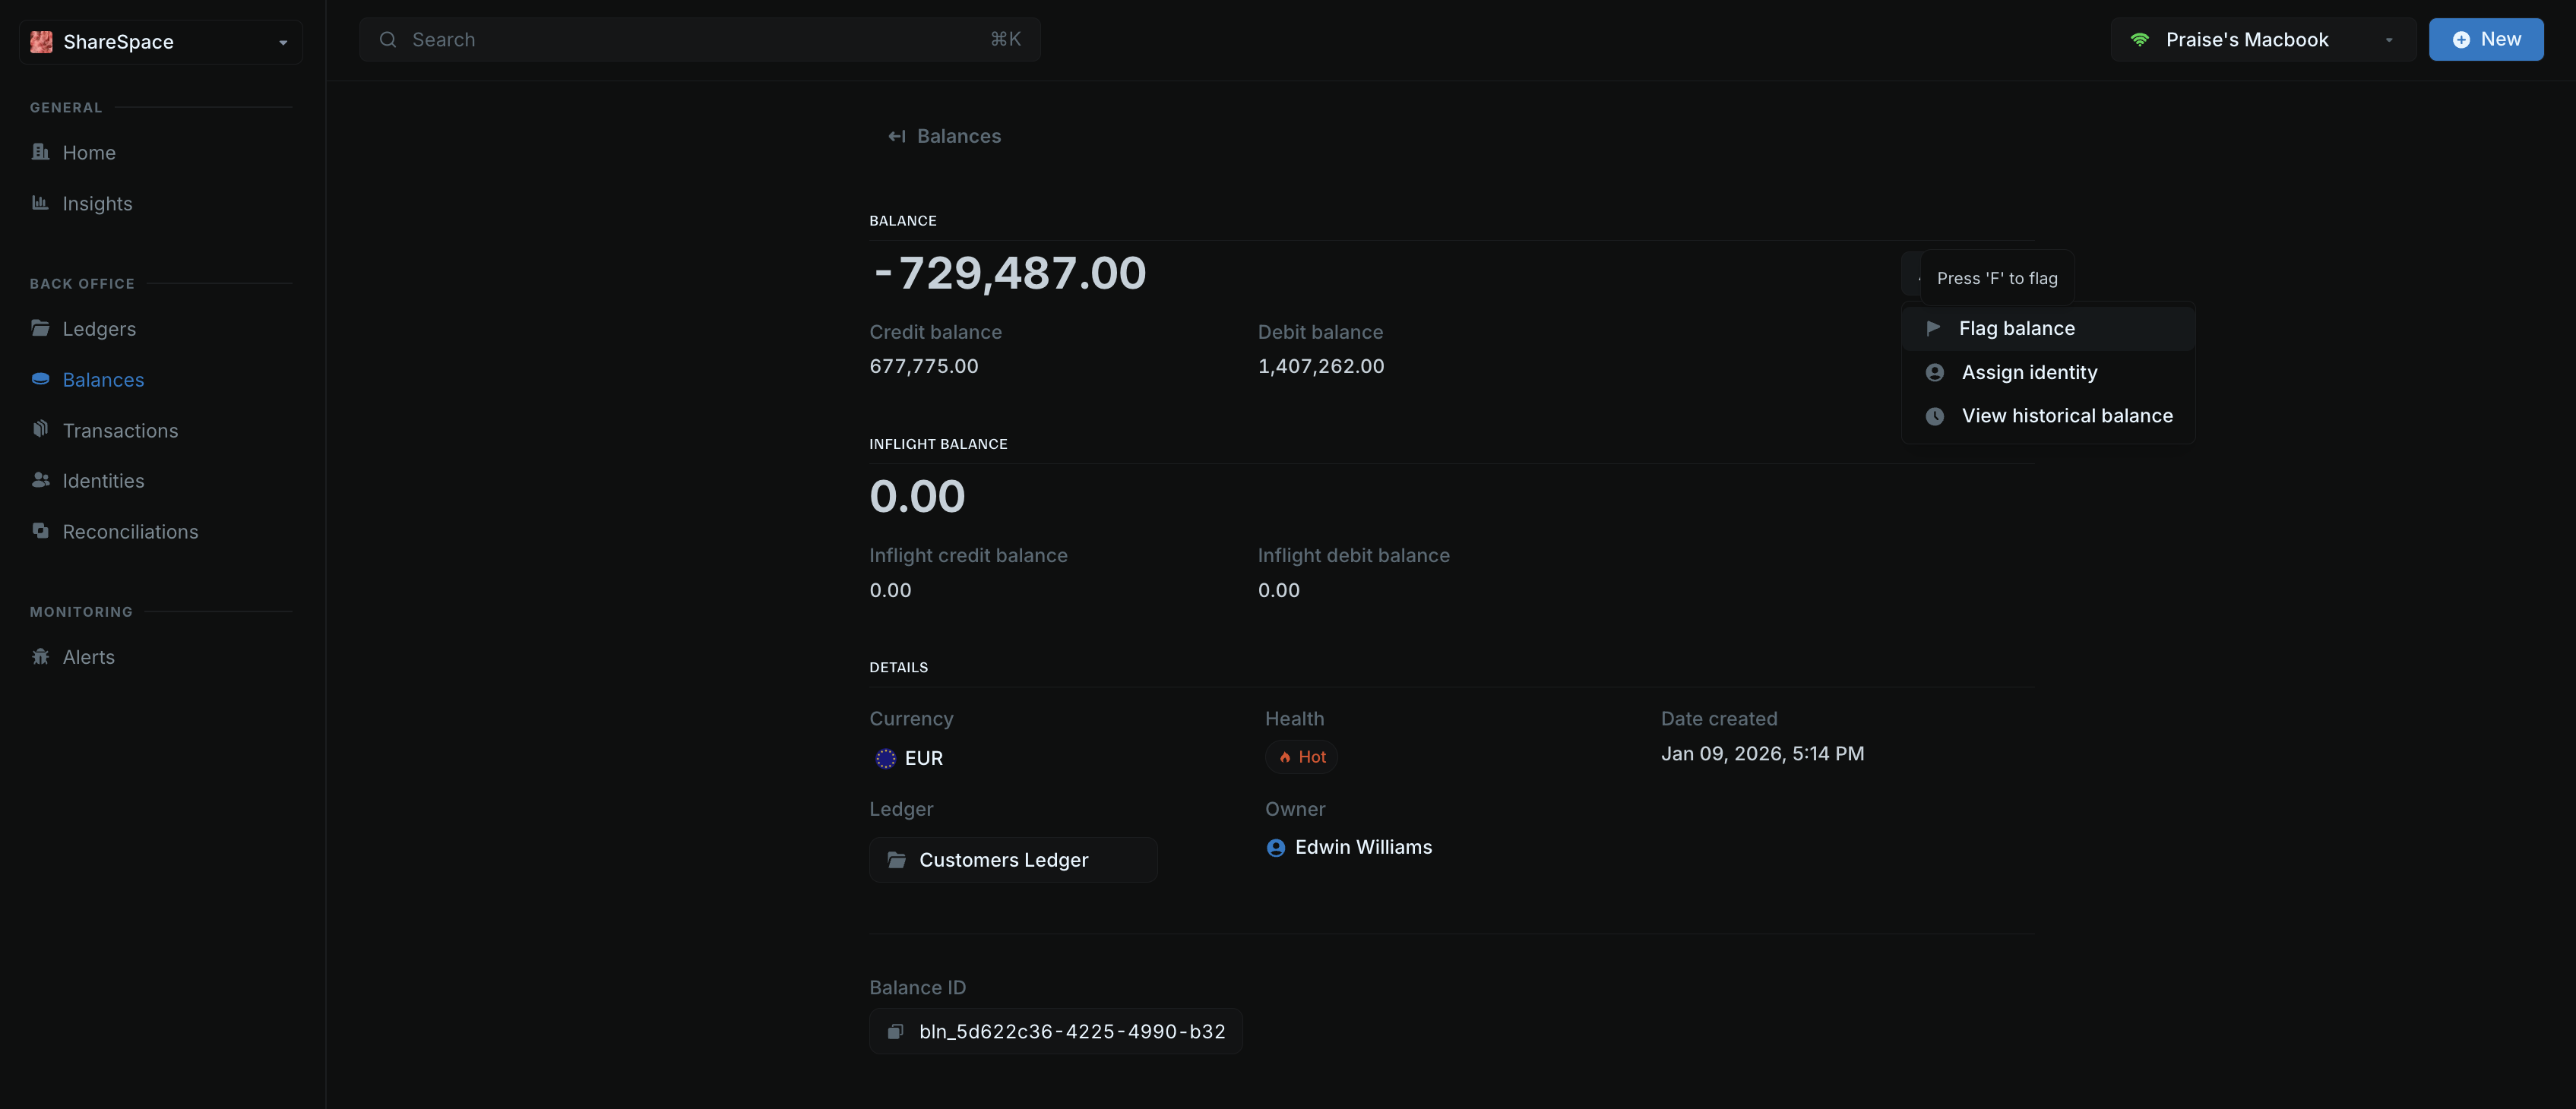Click the Insights chart icon
Image resolution: width=2576 pixels, height=1109 pixels.
(x=40, y=203)
